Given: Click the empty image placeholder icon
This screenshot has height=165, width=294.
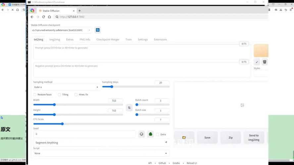Looking at the screenshot, I should pyautogui.click(x=242, y=105).
